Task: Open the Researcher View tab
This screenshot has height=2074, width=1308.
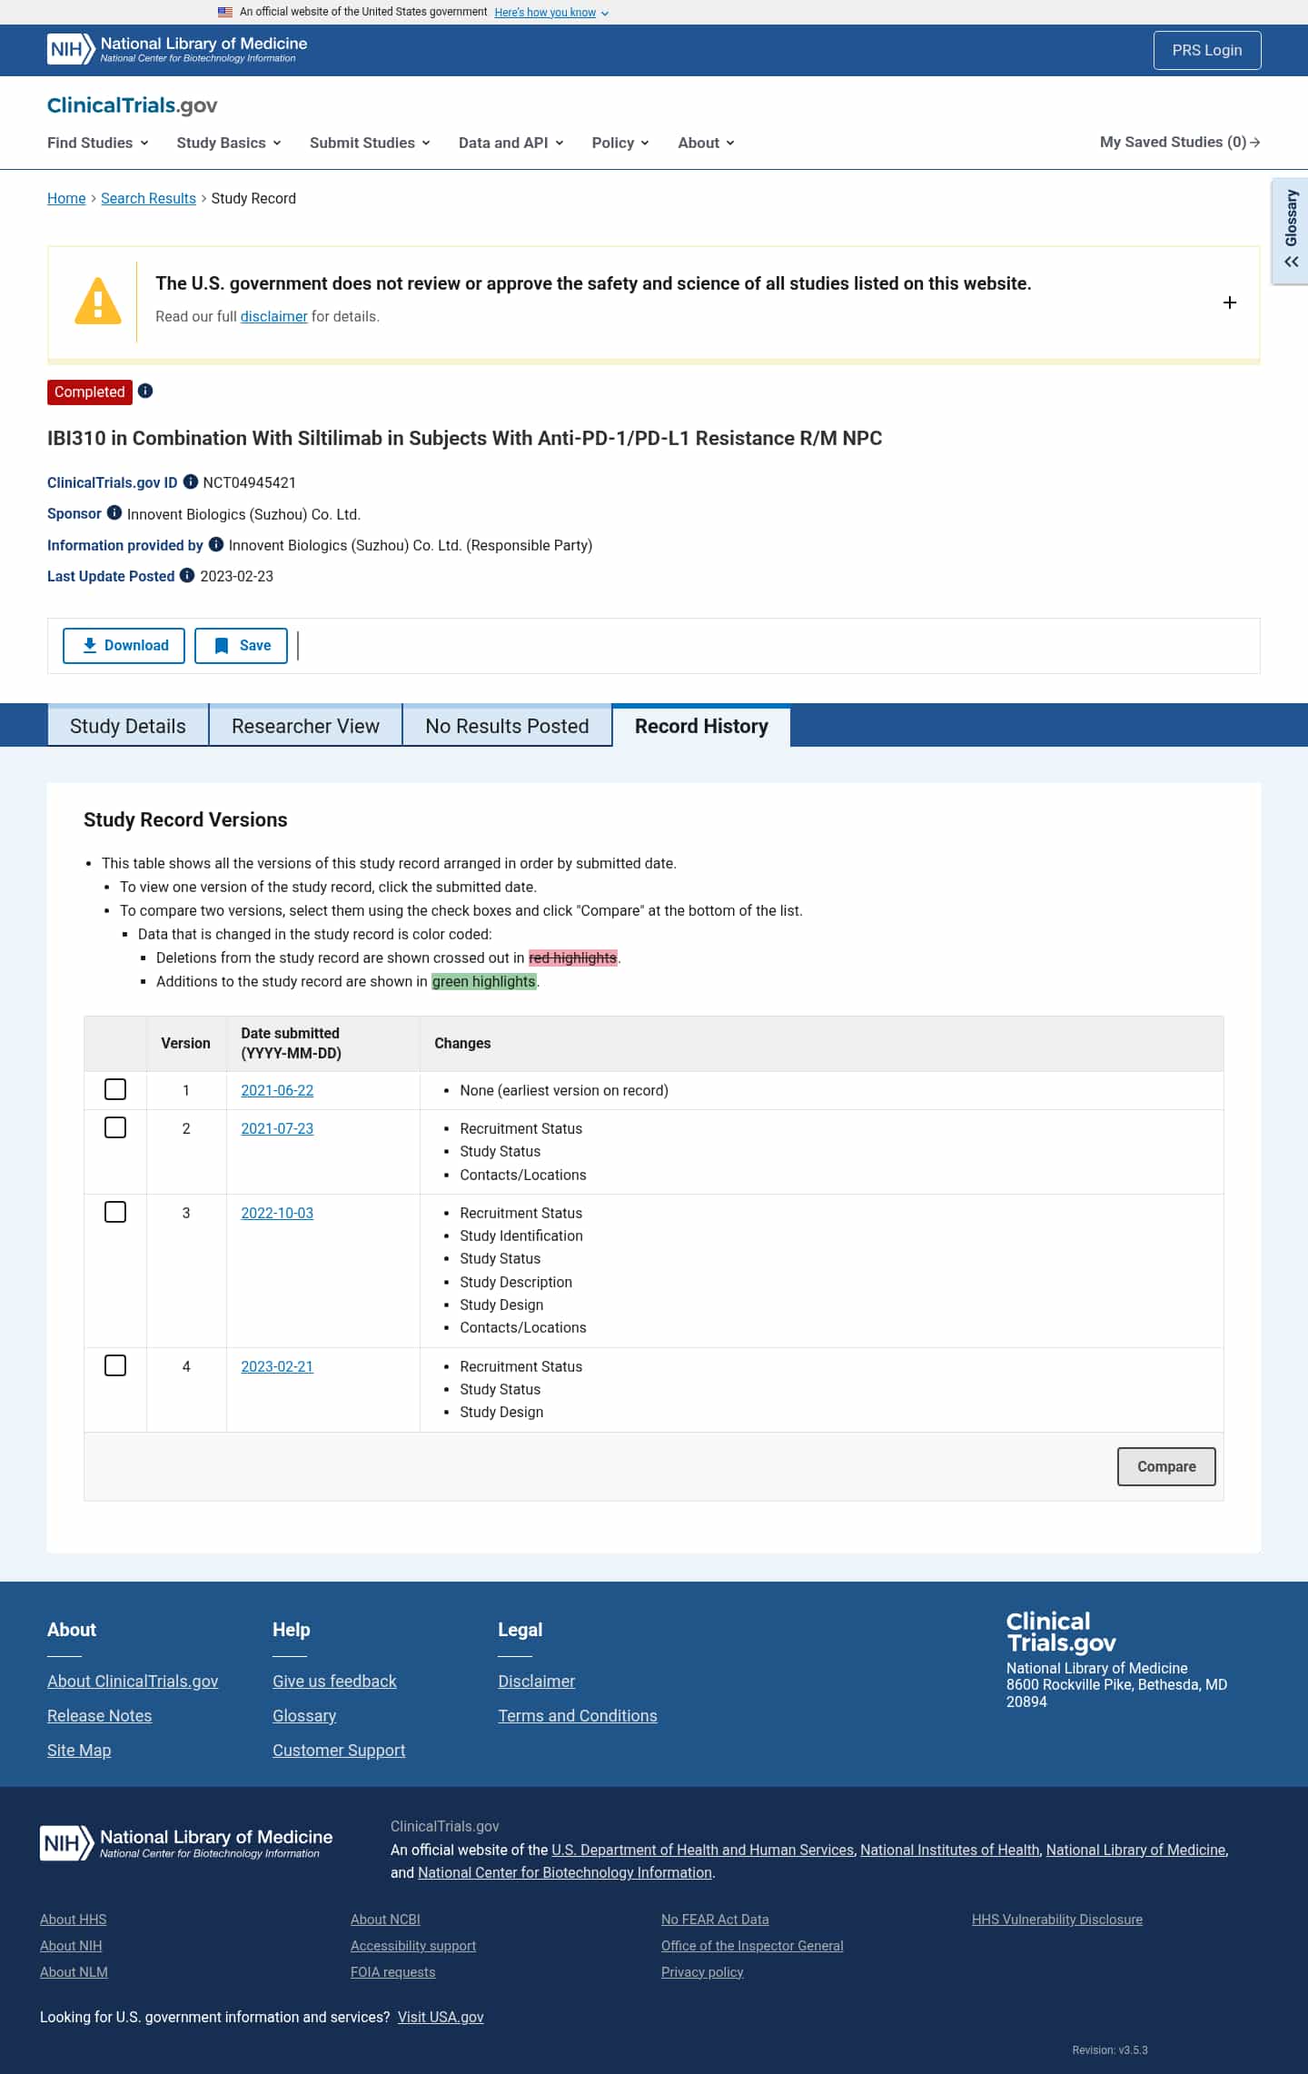Action: [x=305, y=726]
